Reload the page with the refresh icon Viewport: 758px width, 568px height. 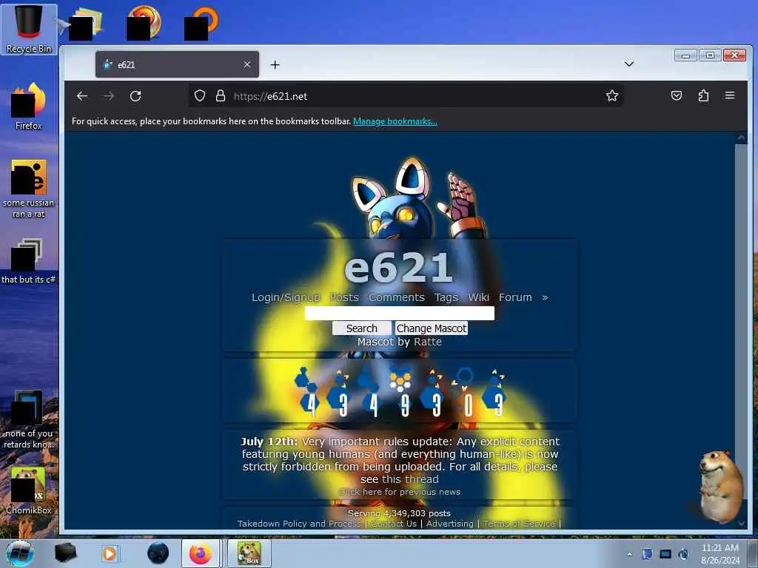135,96
